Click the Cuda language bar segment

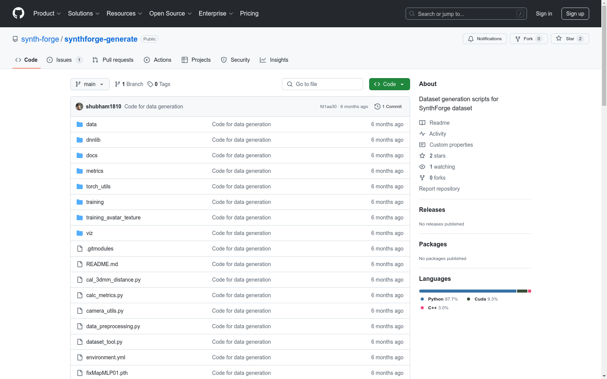(x=522, y=291)
